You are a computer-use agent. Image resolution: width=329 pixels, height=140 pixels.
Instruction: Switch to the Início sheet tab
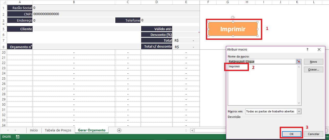pos(34,130)
